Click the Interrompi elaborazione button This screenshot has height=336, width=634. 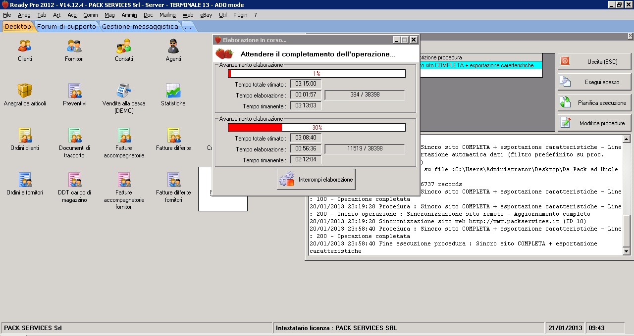[316, 180]
